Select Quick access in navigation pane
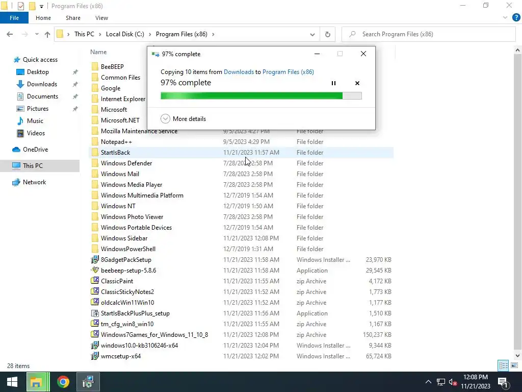This screenshot has height=392, width=522. (35, 60)
